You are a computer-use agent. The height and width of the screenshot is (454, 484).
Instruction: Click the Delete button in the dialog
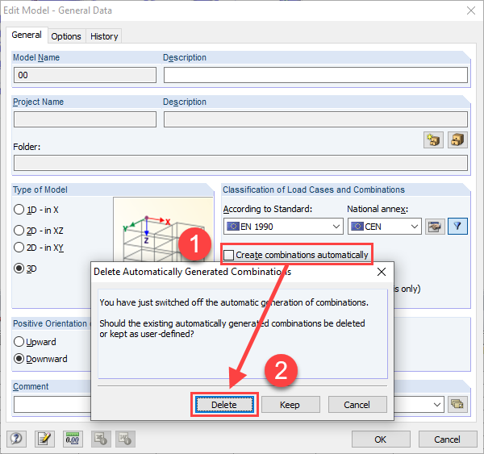(224, 405)
